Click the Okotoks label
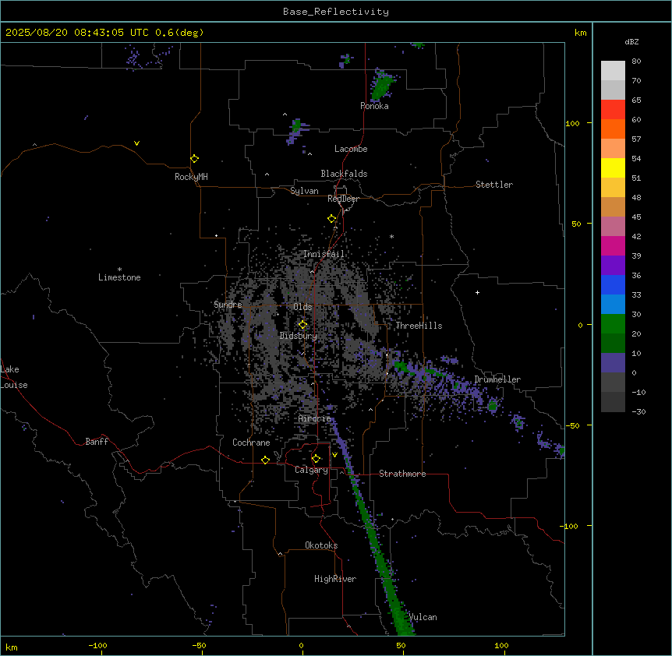The height and width of the screenshot is (656, 672). coord(321,545)
